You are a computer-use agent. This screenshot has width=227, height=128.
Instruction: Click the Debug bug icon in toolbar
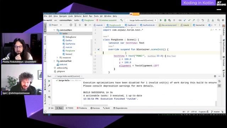(x=165, y=20)
